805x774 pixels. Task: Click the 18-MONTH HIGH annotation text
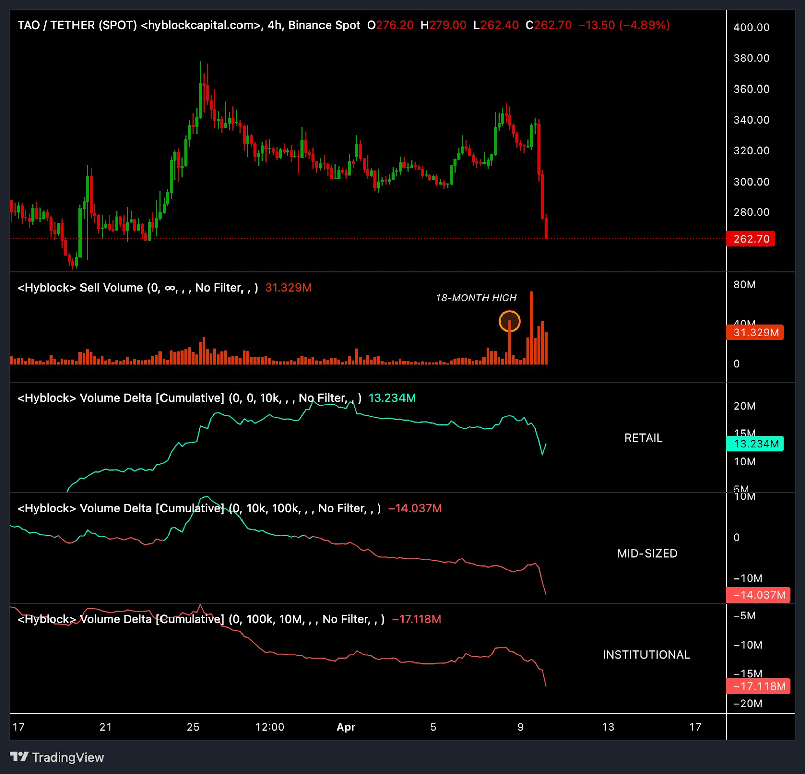[476, 298]
